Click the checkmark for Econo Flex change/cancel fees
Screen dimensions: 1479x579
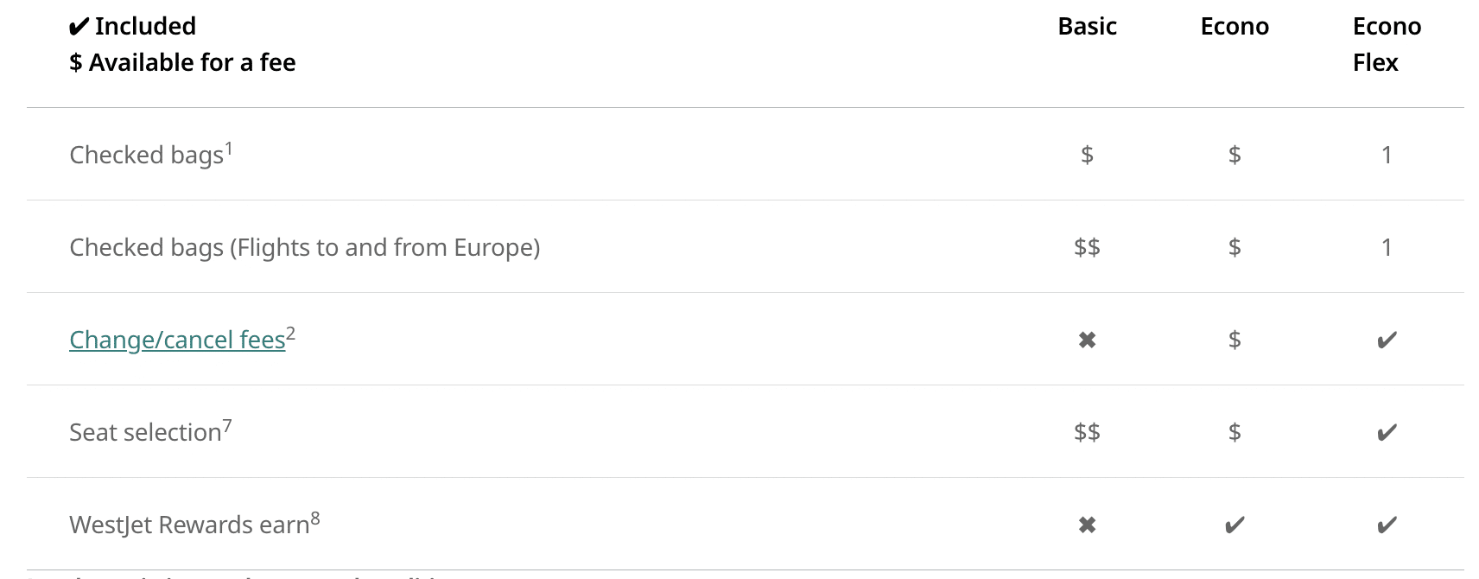coord(1387,340)
